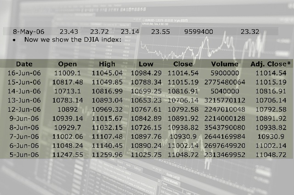Viewport: 294px width, 195px height.
Task: Click the Date column header
Action: pos(24,64)
